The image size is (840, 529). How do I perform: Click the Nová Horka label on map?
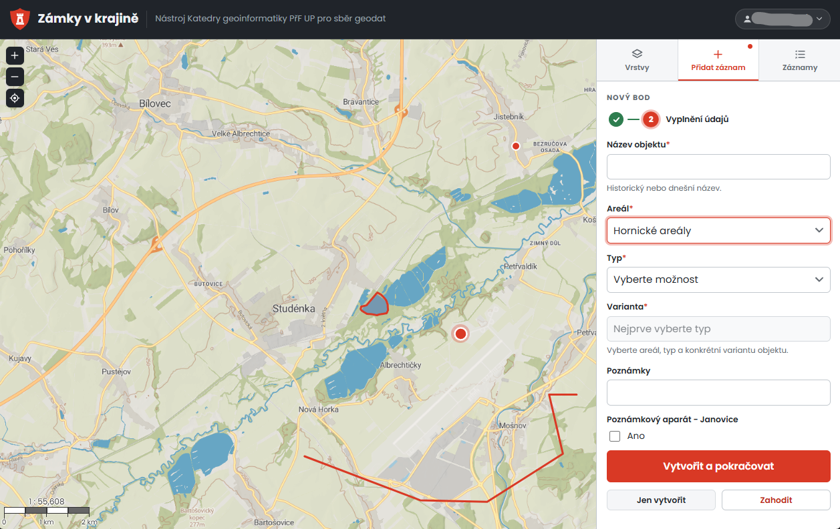pos(318,410)
